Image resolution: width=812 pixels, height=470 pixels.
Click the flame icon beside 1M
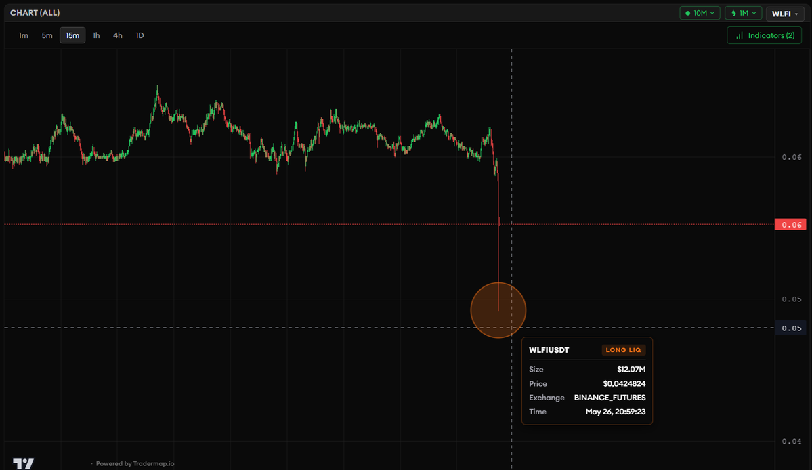coord(733,13)
